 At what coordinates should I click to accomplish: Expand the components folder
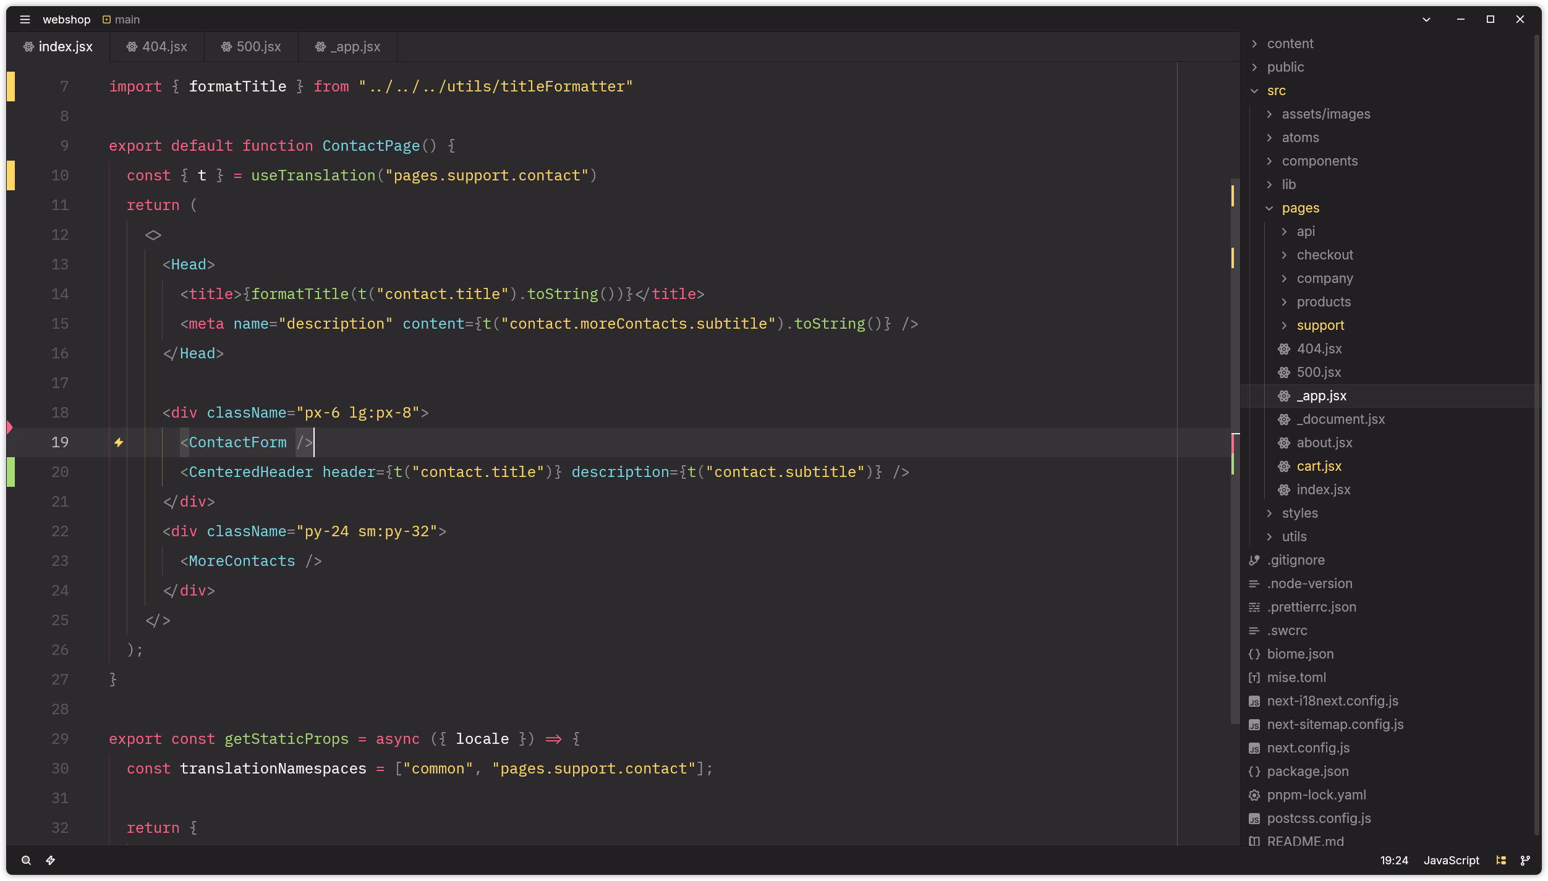tap(1269, 161)
